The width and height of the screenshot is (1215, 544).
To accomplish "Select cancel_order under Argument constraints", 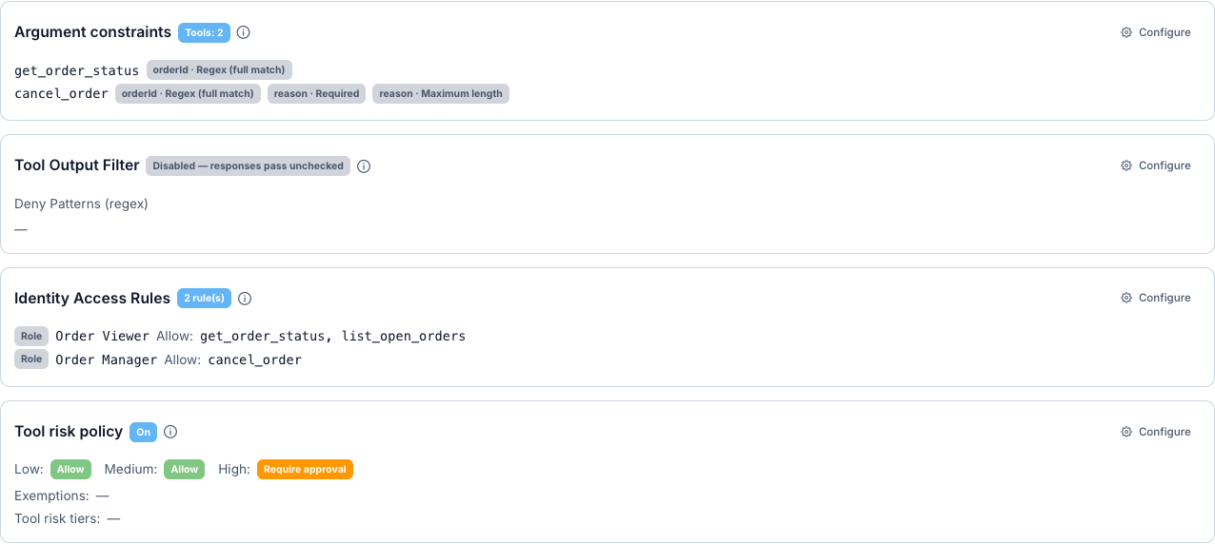I will 61,94.
